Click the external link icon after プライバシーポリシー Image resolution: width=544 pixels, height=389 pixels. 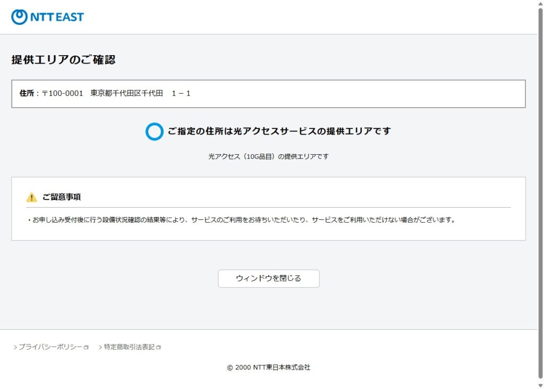tap(87, 347)
